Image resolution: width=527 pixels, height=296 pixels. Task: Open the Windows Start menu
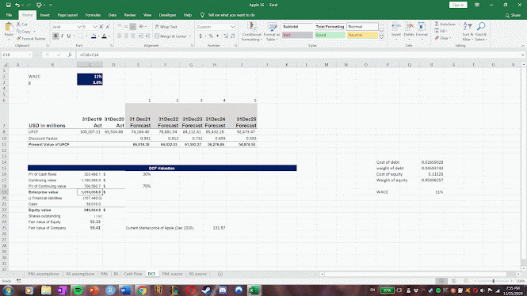click(x=8, y=290)
